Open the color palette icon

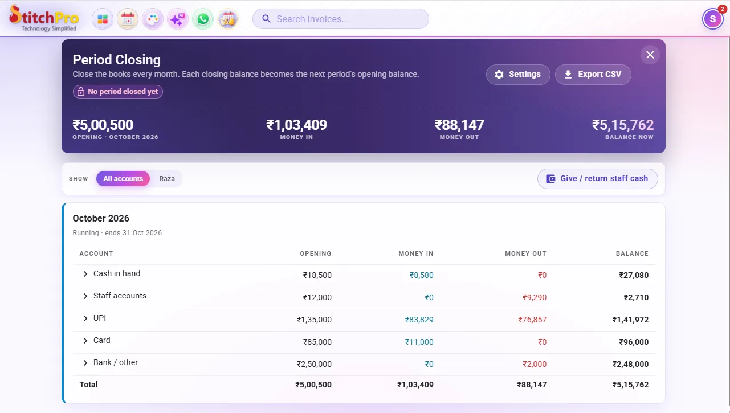(153, 19)
